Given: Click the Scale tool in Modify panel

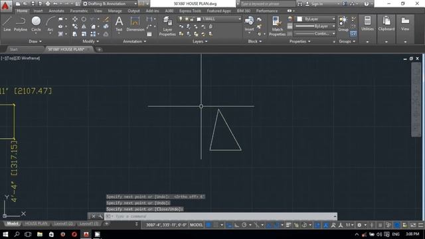Looking at the screenshot, I should pos(84,34).
